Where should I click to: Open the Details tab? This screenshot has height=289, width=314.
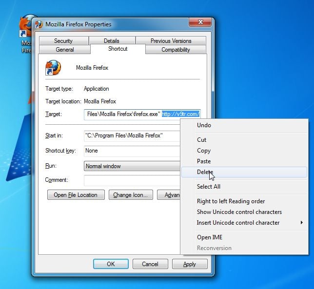point(112,41)
